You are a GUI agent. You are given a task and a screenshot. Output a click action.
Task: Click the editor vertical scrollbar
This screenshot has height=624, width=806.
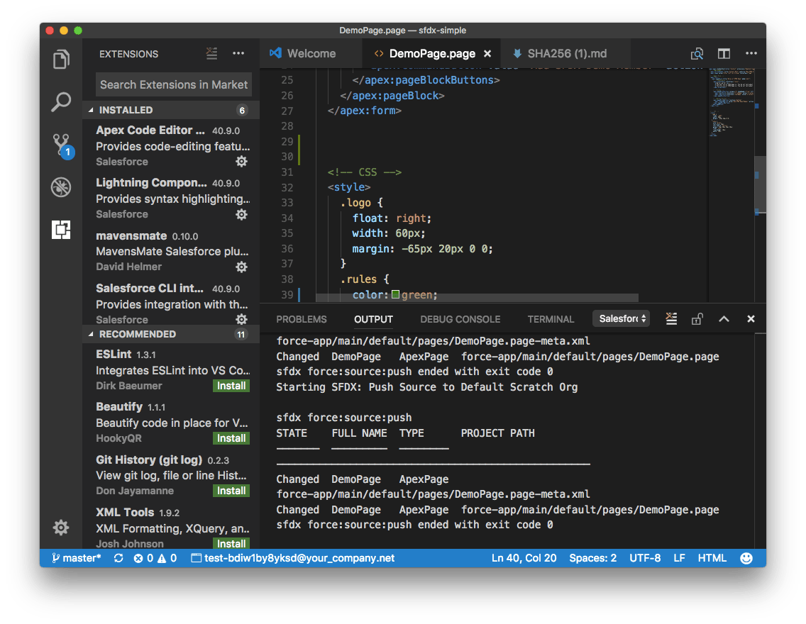point(761,185)
